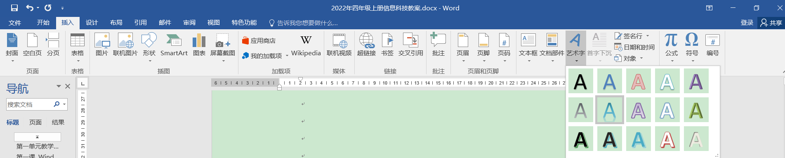Open the 表格 table dropdown
This screenshot has width=785, height=158.
(78, 47)
